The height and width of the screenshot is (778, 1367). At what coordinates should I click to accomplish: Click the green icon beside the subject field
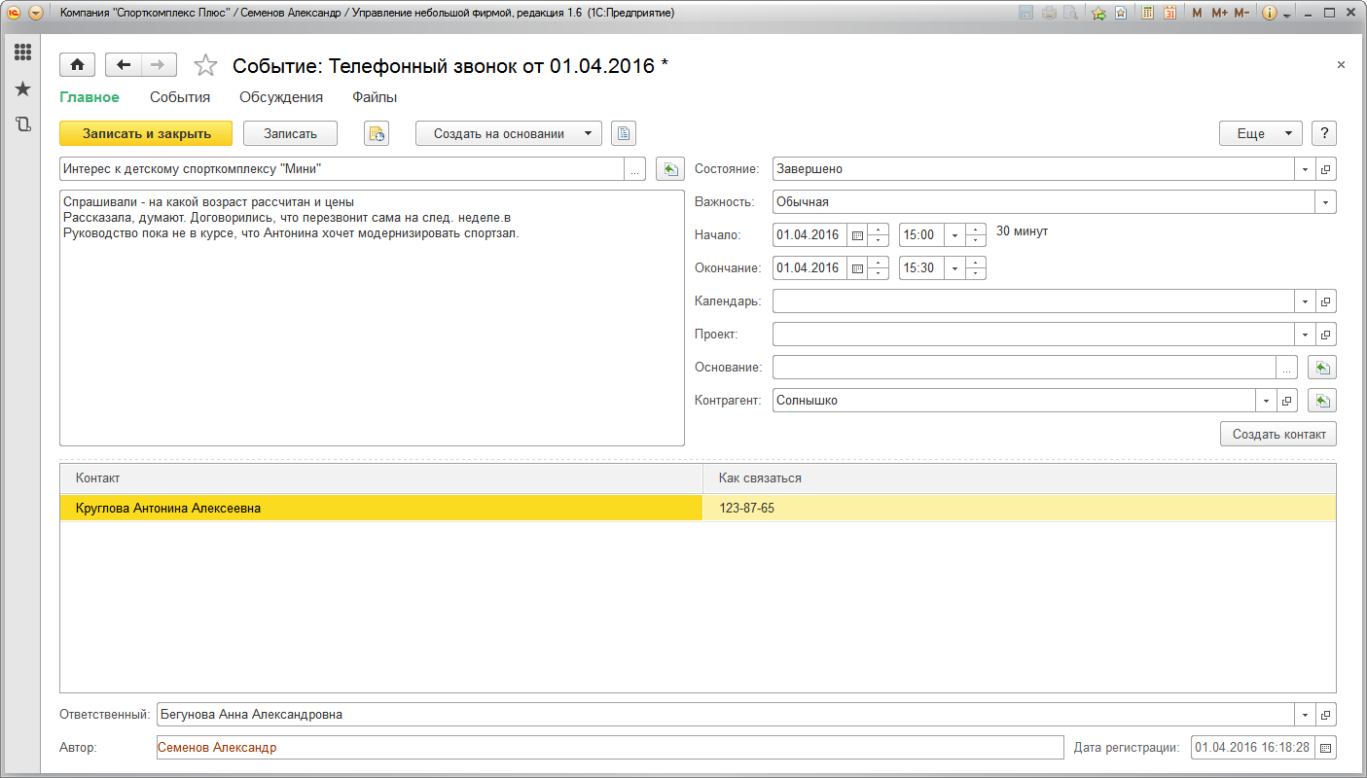pyautogui.click(x=670, y=169)
